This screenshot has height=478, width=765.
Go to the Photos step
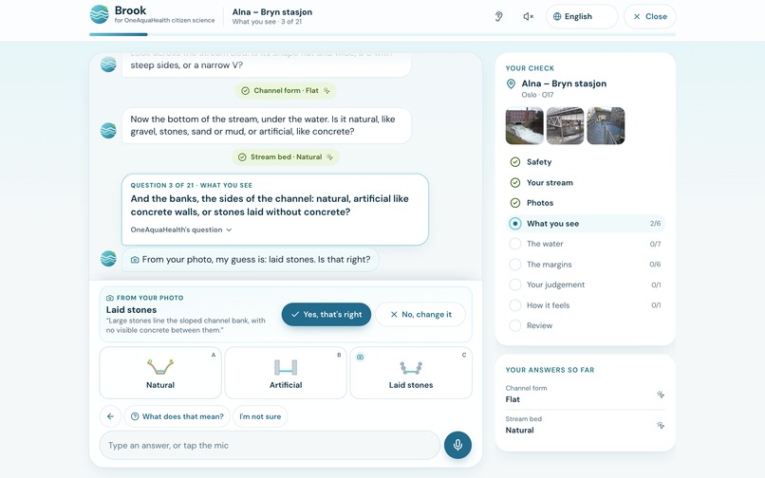click(586, 203)
